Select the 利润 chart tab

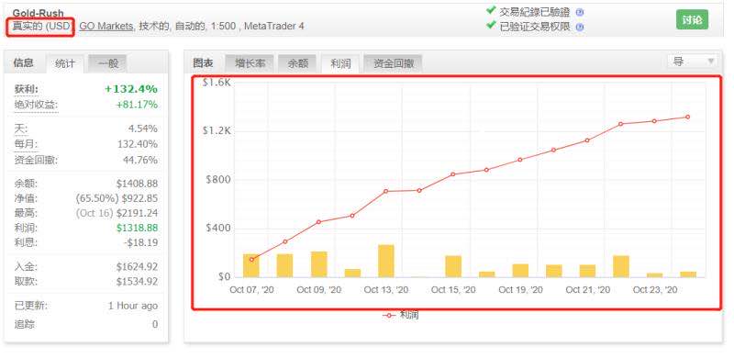pyautogui.click(x=340, y=63)
